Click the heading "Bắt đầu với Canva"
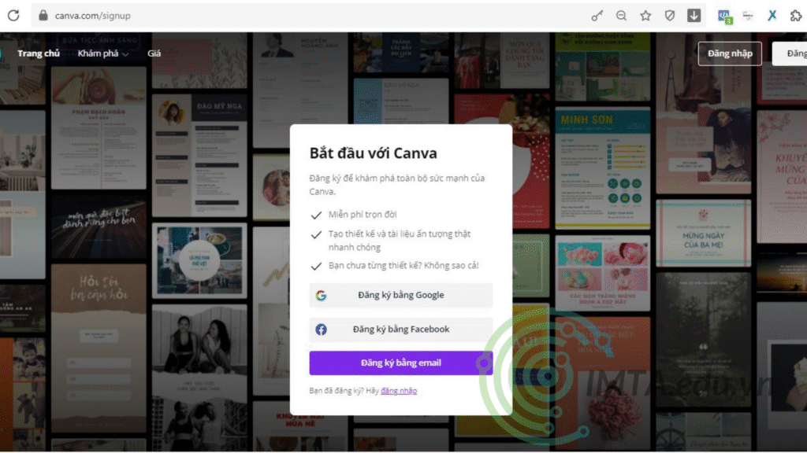 click(x=373, y=153)
